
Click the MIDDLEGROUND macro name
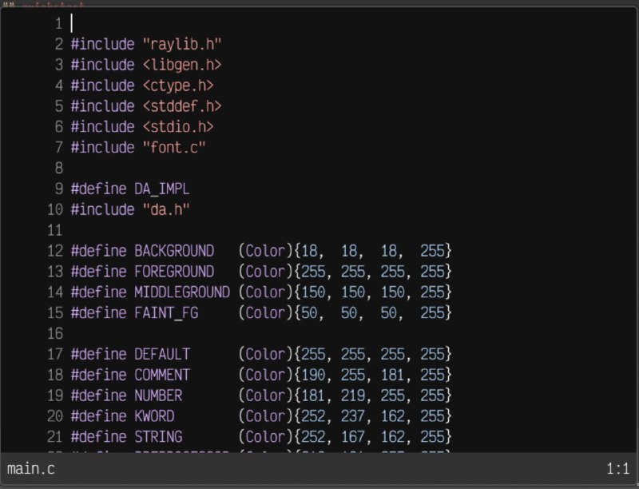click(x=182, y=292)
